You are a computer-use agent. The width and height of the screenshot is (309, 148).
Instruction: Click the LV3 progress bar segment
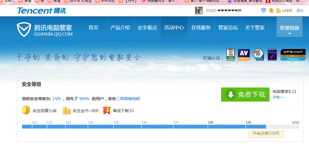point(77,126)
